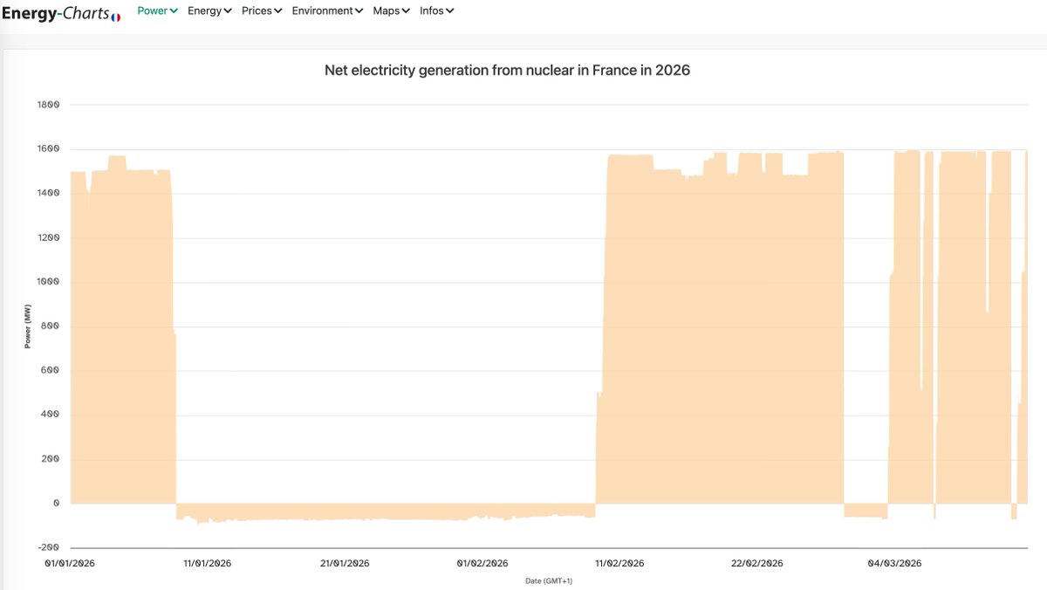Click the 1800 y-axis tick label

(47, 105)
